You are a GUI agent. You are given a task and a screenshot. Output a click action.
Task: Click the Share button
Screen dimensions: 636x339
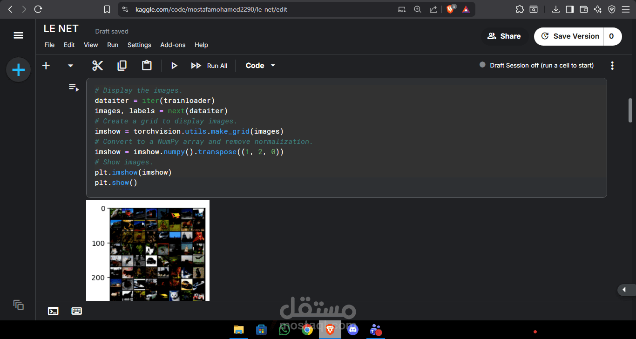[504, 36]
